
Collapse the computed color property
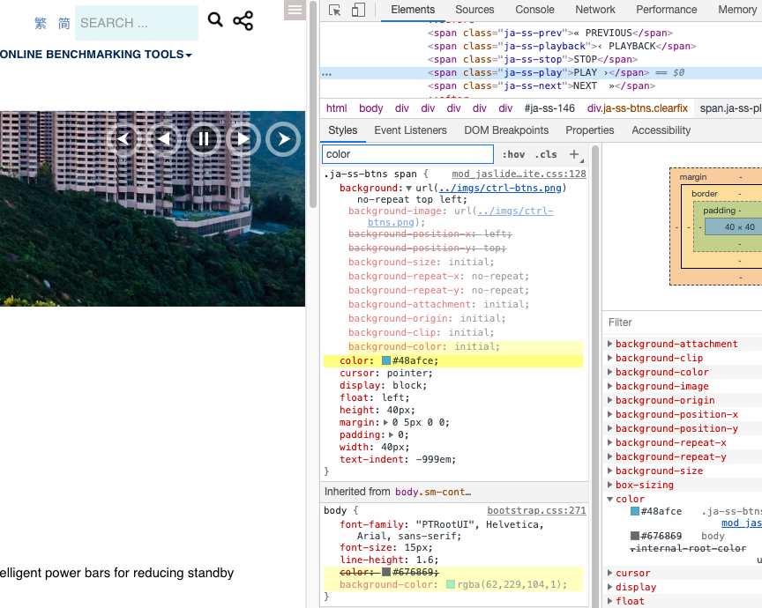pos(610,500)
